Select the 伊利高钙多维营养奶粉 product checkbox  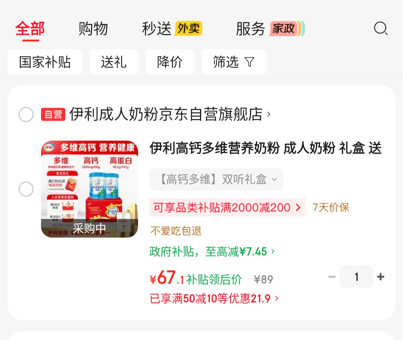26,189
